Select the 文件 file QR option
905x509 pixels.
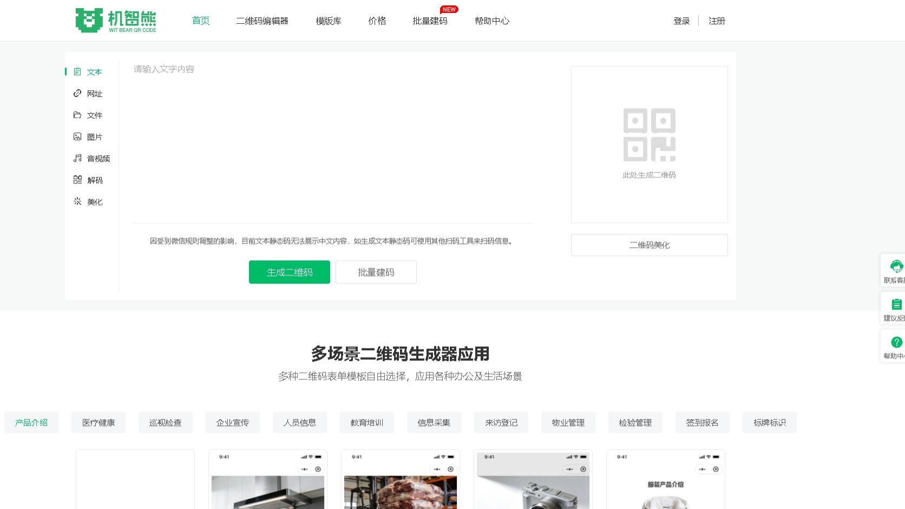(94, 115)
